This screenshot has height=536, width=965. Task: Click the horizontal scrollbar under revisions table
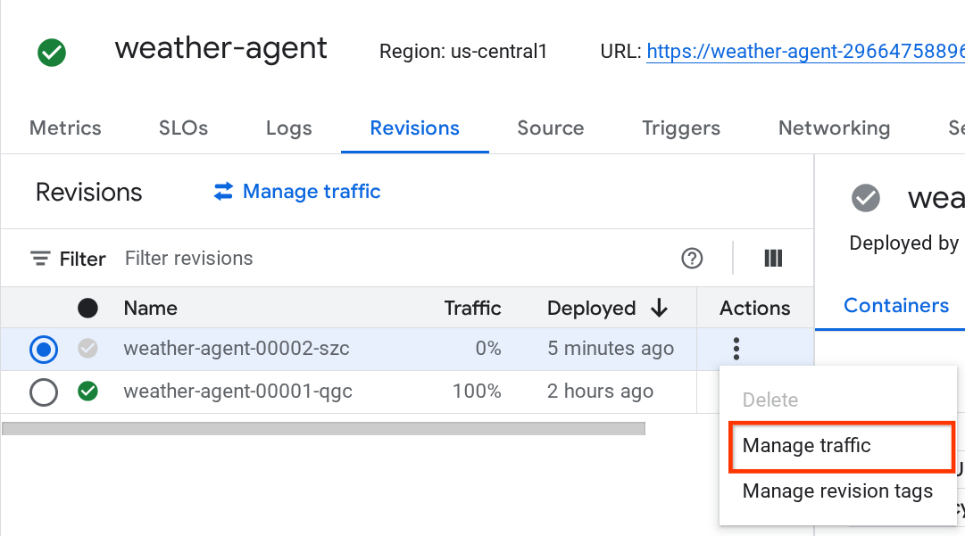click(x=323, y=429)
